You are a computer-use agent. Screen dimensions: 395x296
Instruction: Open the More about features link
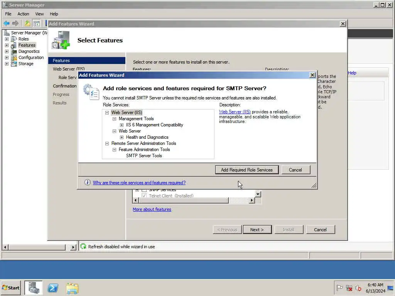(x=152, y=209)
